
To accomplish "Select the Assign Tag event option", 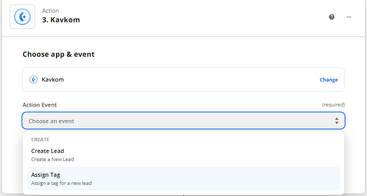I will (183, 178).
